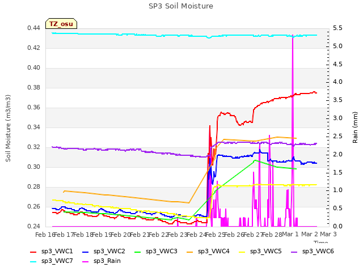Click the SP3 Soil Moisture chart title
This screenshot has height=272, width=363.
click(181, 6)
